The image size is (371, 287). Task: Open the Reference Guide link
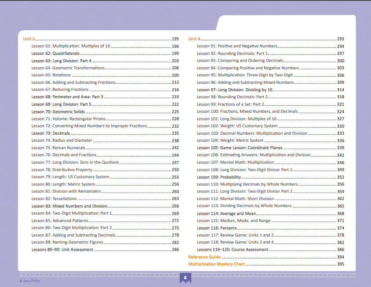coord(204,257)
